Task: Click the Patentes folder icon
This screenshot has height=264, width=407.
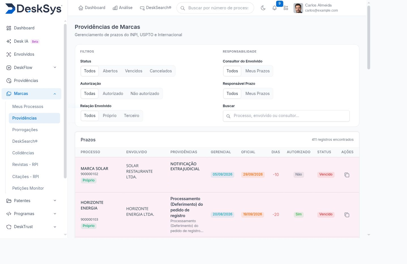Action: [9, 201]
